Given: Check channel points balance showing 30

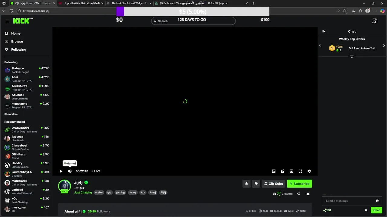Looking at the screenshot, I should point(327,210).
